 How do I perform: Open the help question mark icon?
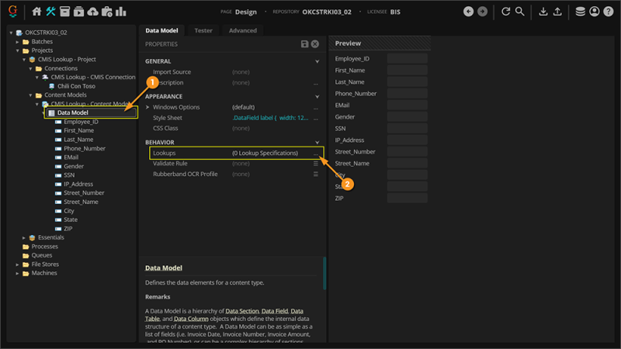609,12
